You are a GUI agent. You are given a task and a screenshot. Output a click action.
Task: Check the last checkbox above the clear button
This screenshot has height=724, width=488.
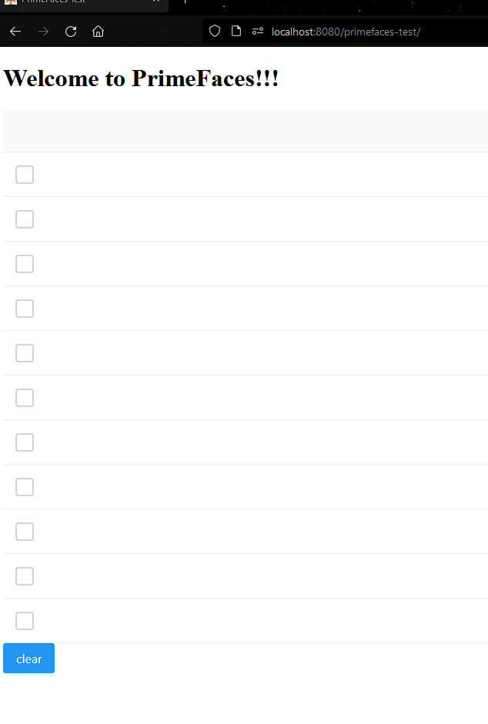click(x=24, y=621)
